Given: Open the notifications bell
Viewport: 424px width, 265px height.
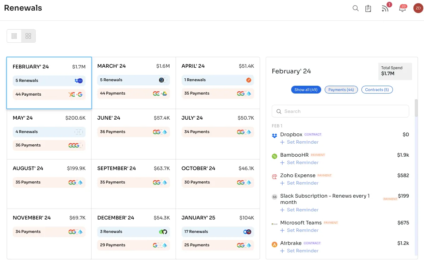Looking at the screenshot, I should 402,8.
